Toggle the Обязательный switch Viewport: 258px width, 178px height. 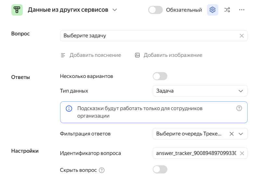pyautogui.click(x=155, y=10)
